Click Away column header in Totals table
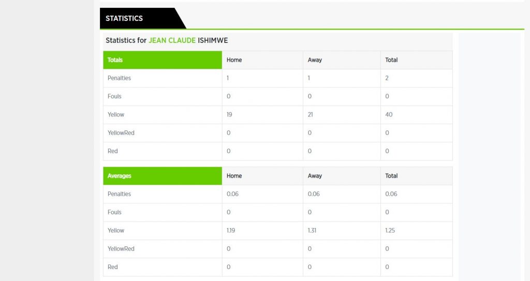The width and height of the screenshot is (530, 281). [x=315, y=60]
